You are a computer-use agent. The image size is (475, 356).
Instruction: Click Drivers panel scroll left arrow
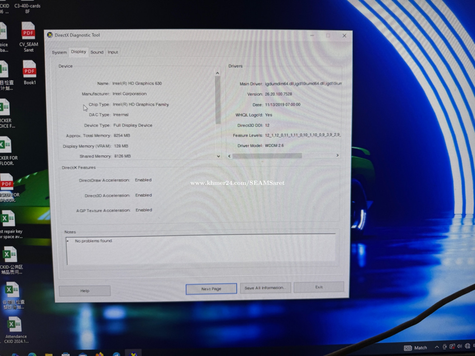pyautogui.click(x=230, y=156)
